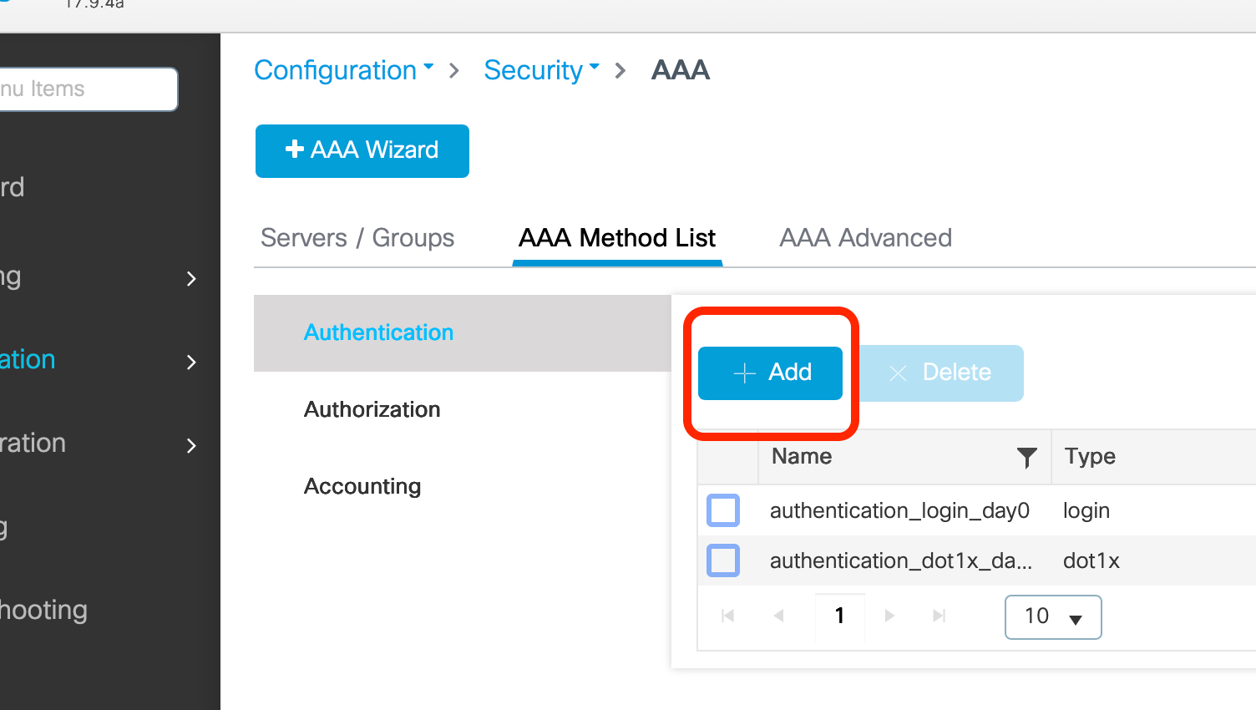The image size is (1256, 710).
Task: Go to the first page of results
Action: tap(727, 616)
